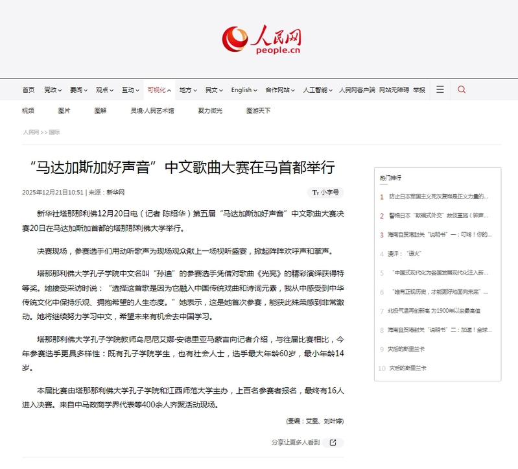Open the 人民网客户端 link
518x469 pixels.
point(357,90)
